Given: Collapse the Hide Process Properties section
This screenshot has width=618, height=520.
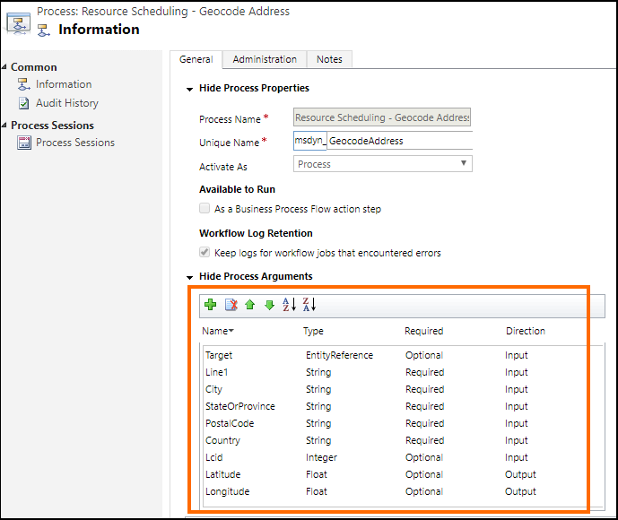Looking at the screenshot, I should pos(189,90).
